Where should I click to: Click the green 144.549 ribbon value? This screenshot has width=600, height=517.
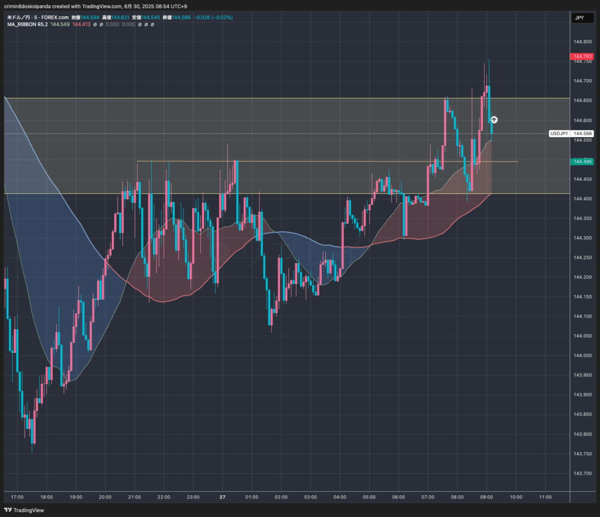pos(60,24)
